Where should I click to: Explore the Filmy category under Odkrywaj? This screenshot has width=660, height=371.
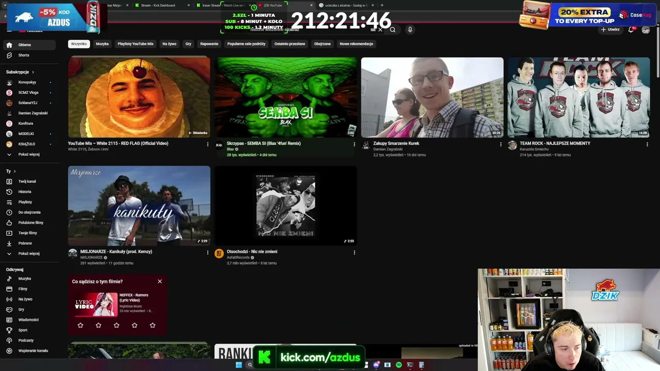30,289
